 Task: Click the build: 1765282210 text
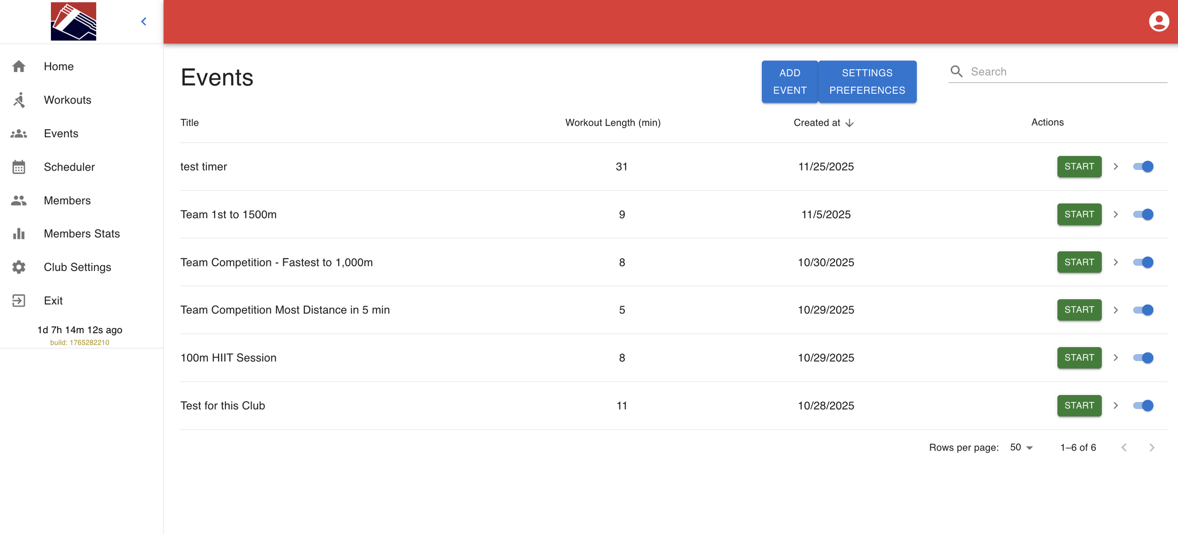[x=80, y=343]
